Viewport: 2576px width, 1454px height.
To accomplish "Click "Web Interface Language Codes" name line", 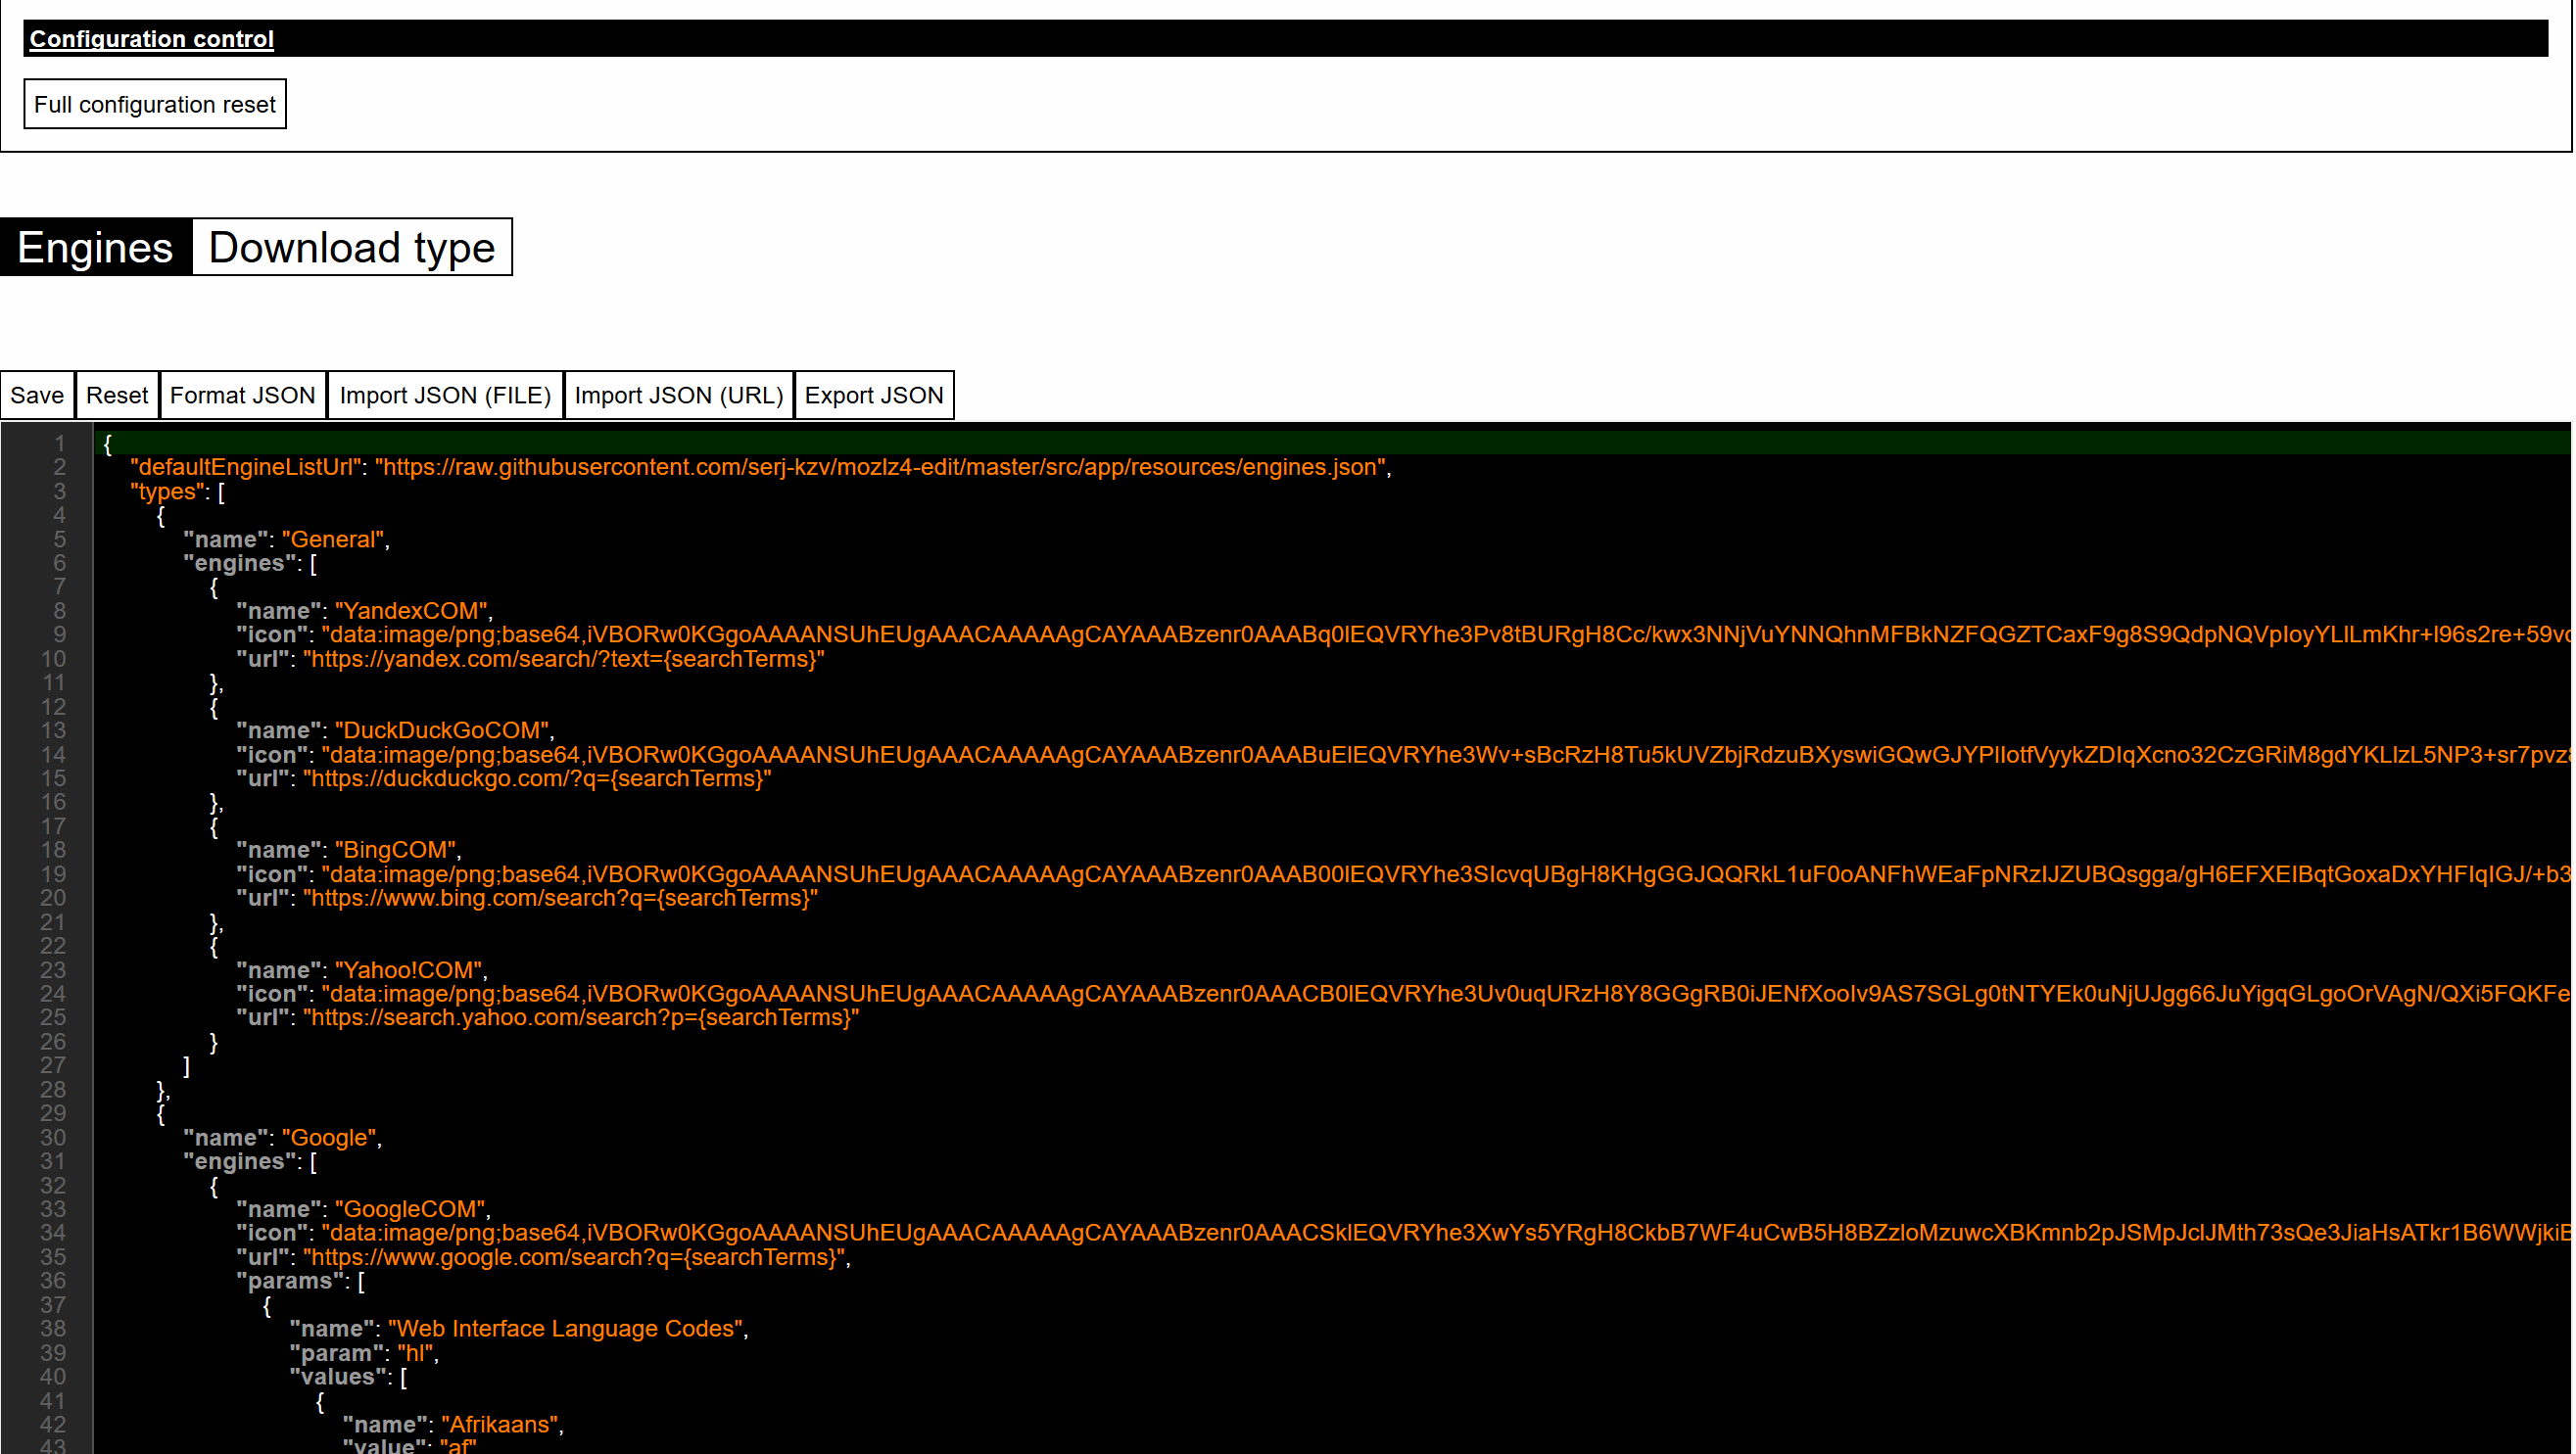I will click(519, 1329).
